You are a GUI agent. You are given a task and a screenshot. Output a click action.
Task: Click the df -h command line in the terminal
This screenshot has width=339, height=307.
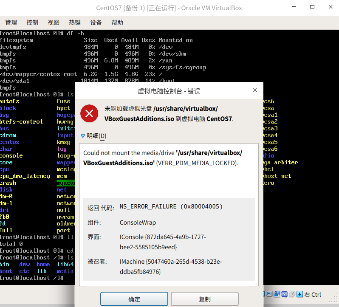point(42,33)
